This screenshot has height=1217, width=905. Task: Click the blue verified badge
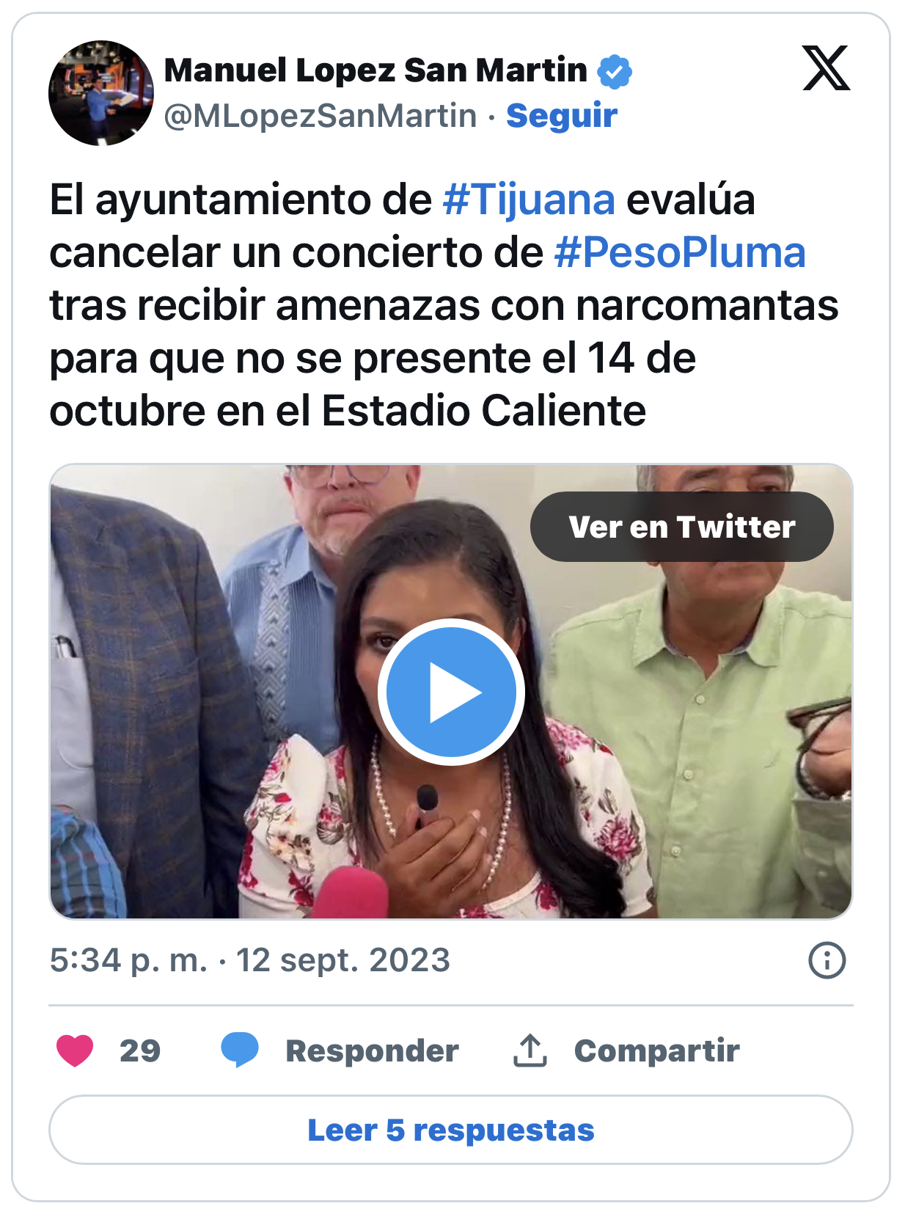[x=614, y=72]
